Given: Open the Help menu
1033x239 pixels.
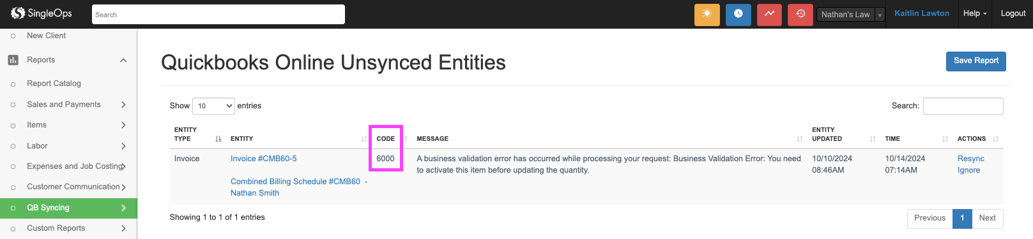Looking at the screenshot, I should 974,13.
